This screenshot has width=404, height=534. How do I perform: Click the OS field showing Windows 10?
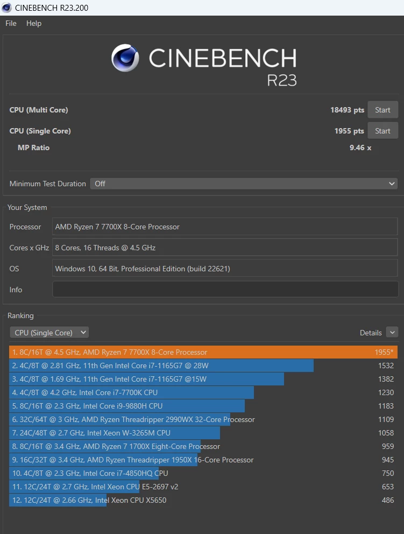click(225, 269)
